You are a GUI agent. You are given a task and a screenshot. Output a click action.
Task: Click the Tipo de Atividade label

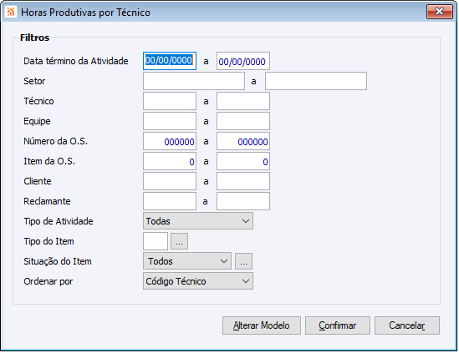point(59,221)
